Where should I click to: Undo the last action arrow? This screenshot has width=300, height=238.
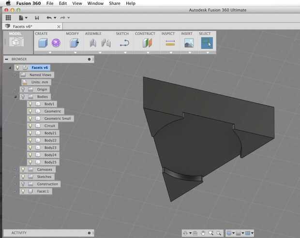click(x=49, y=17)
